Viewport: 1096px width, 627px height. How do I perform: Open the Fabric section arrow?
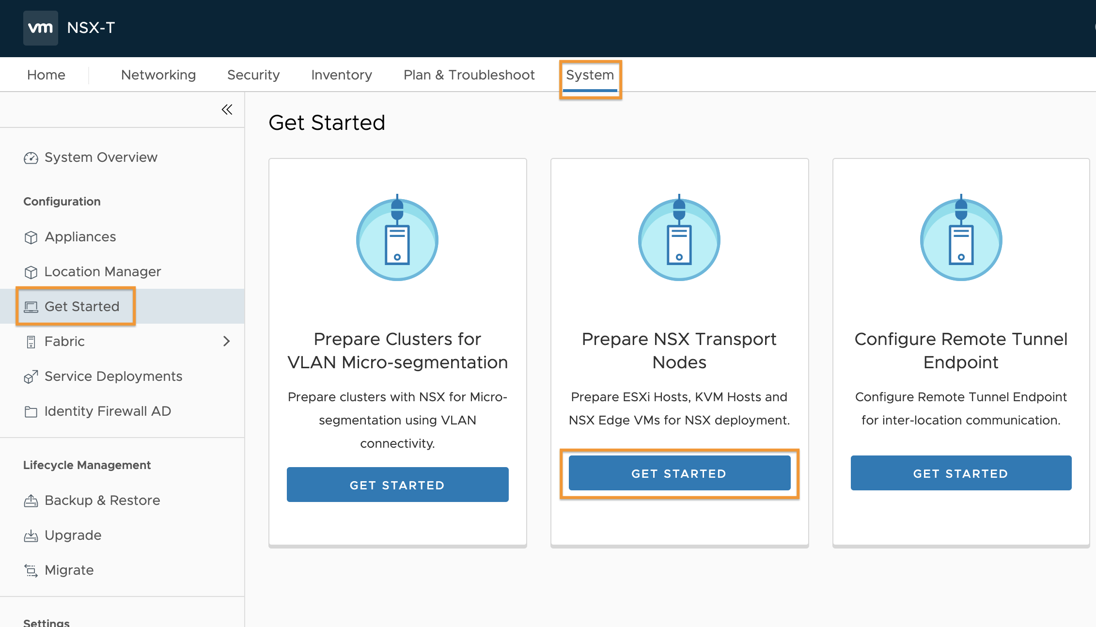click(x=227, y=341)
